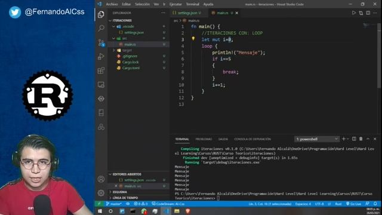382x215 pixels.
Task: Open Remote Explorer view in activity bar
Action: 101,85
